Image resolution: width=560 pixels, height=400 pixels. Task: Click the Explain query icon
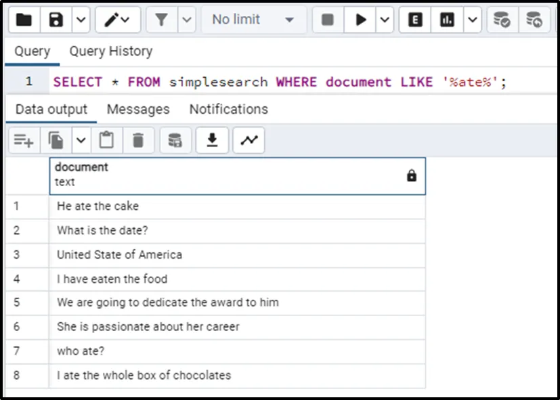click(x=415, y=20)
